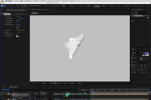Select the Puppet Pin tool
Viewport: 151px width, 100px height.
[x=40, y=6]
